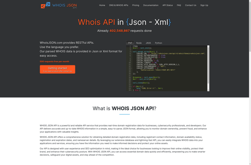Viewport: 251px width, 165px height.
Task: Check the API Status page
Action: coord(168,5)
